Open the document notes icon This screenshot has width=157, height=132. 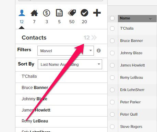(x=59, y=13)
